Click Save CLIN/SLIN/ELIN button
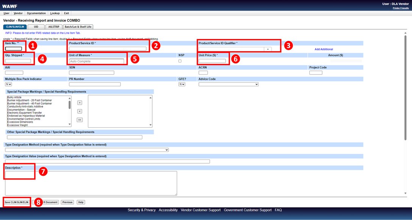Screen dimensions: 412x220 (16, 202)
